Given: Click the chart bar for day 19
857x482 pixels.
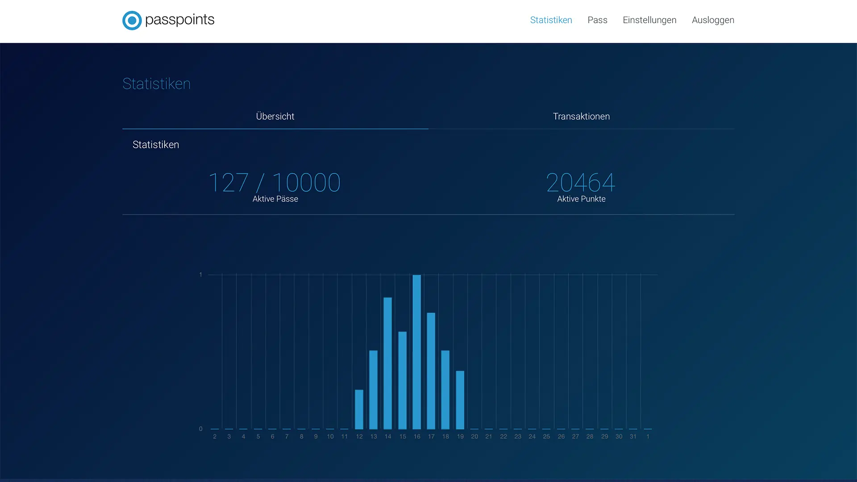Looking at the screenshot, I should click(x=460, y=400).
